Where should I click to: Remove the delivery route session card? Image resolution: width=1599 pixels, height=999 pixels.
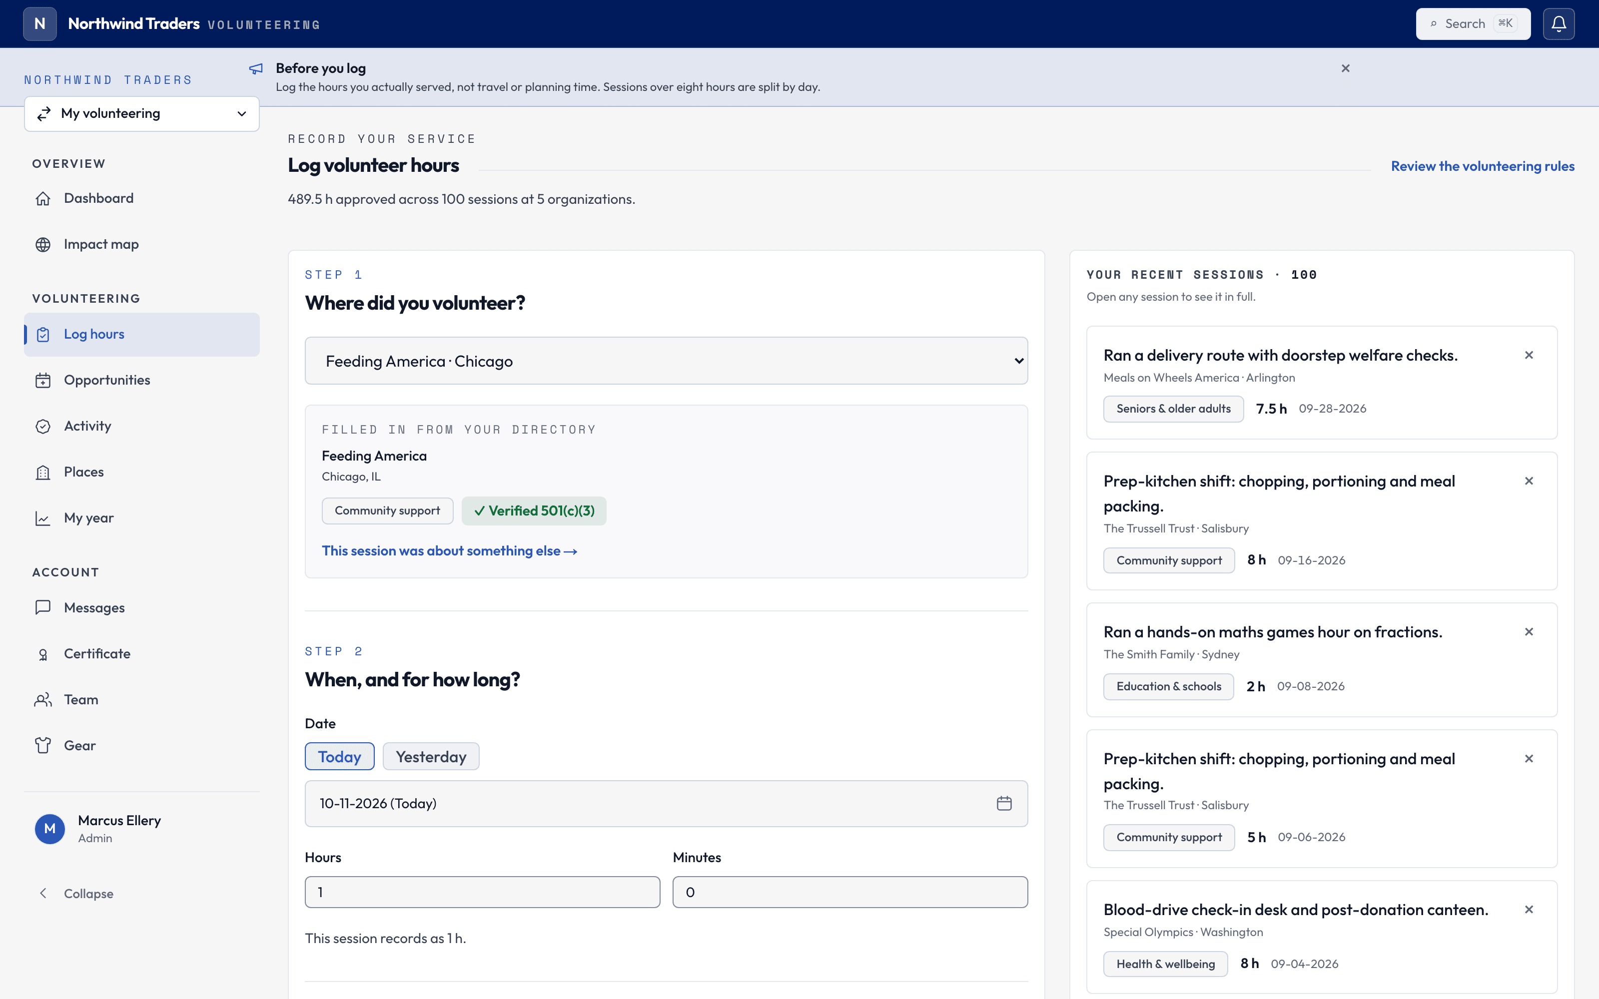(x=1529, y=356)
